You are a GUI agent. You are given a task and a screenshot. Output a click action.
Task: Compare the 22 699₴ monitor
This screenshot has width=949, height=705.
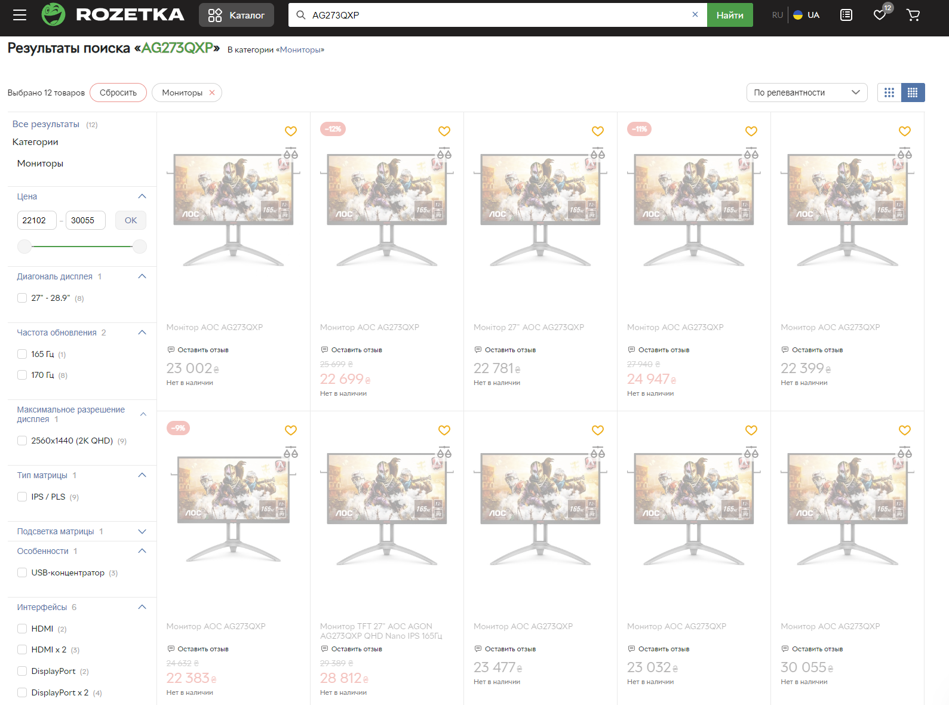point(444,153)
